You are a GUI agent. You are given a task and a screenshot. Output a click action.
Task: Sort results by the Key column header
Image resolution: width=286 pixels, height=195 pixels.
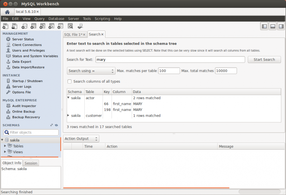pos(107,92)
